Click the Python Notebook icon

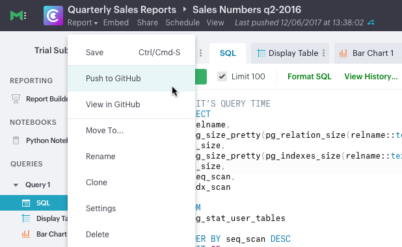point(16,140)
